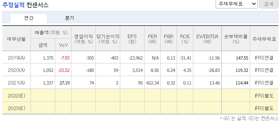Select the 2023(E) row label
This screenshot has height=123, width=279.
point(16,108)
